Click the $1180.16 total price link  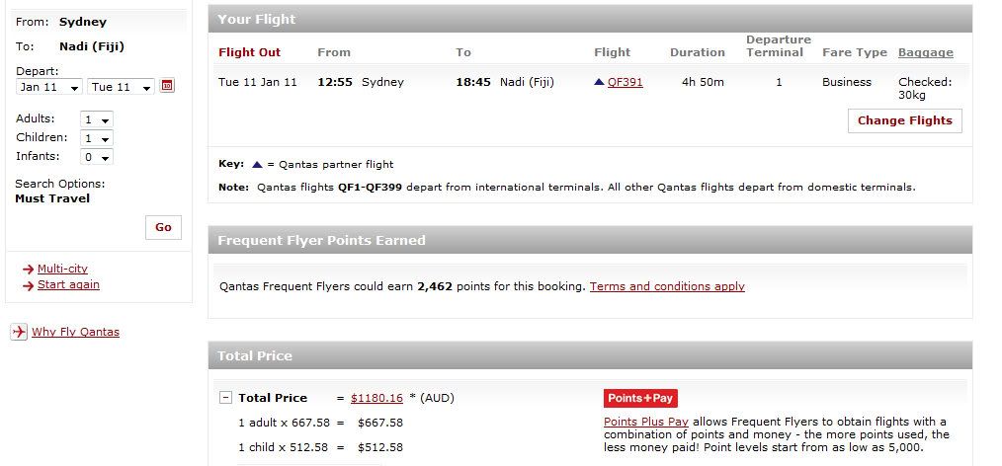tap(377, 398)
